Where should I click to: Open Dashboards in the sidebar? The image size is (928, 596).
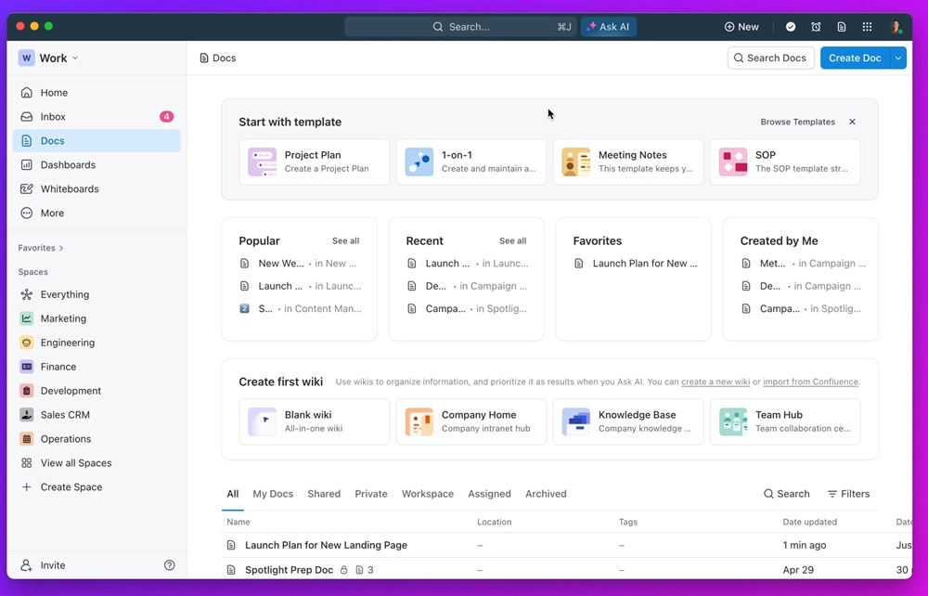[68, 165]
